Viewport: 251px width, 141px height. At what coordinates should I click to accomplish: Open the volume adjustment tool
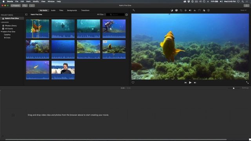coord(190,11)
